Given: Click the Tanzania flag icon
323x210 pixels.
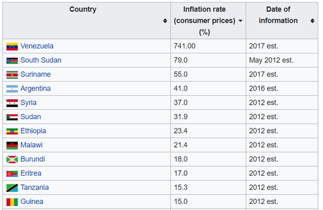Looking at the screenshot, I should pyautogui.click(x=12, y=187).
